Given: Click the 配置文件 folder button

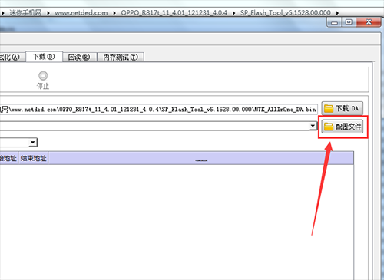Looking at the screenshot, I should pos(343,127).
